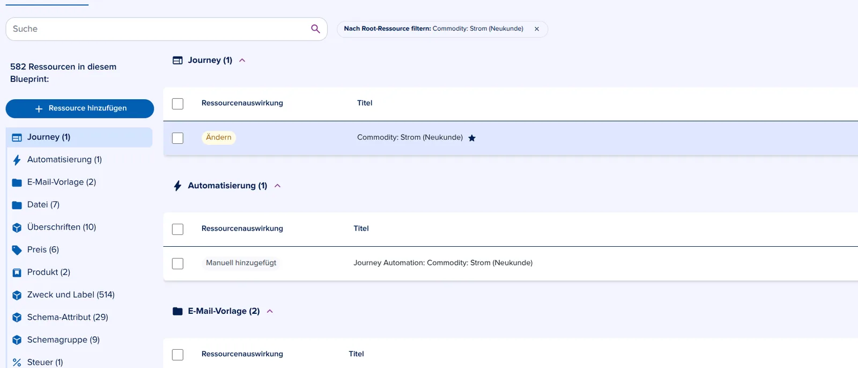Select Schemagruppe (9) in sidebar
Image resolution: width=858 pixels, height=368 pixels.
(79, 340)
